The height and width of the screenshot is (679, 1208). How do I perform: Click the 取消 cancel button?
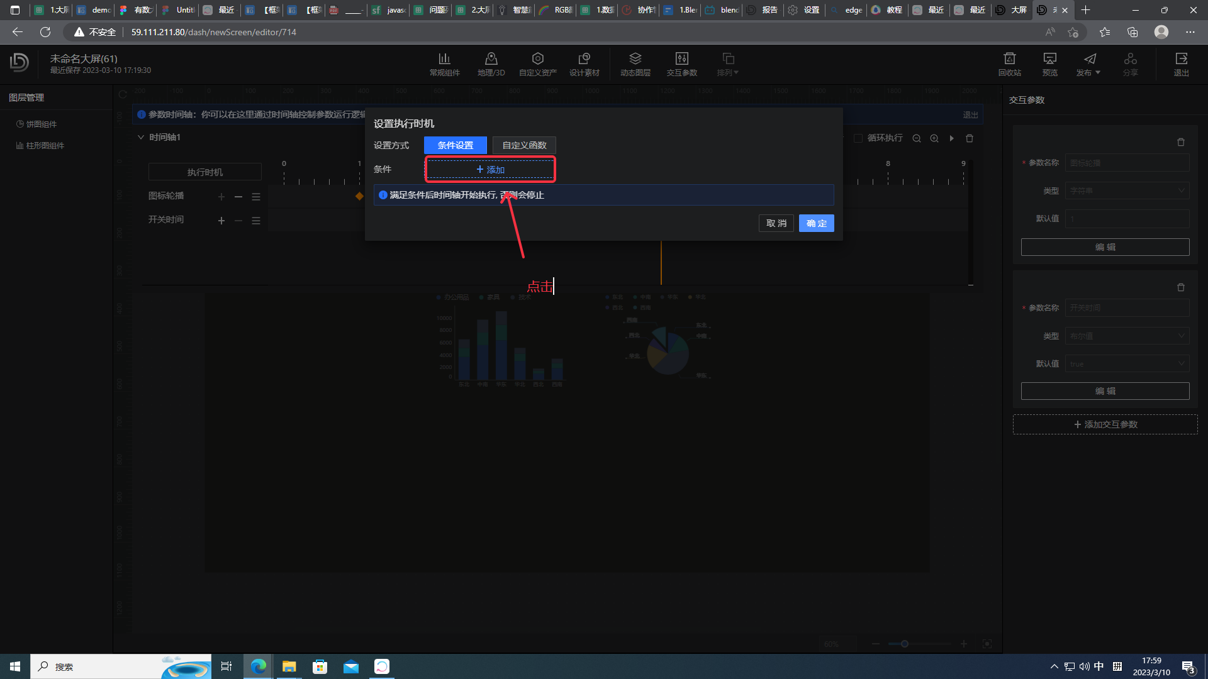pyautogui.click(x=776, y=223)
